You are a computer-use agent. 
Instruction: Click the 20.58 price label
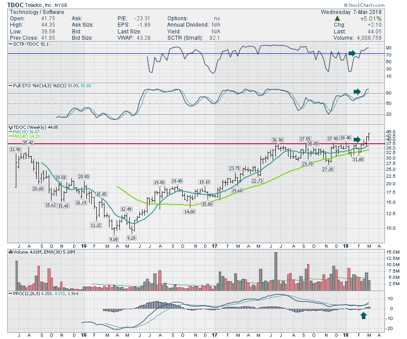coord(61,178)
